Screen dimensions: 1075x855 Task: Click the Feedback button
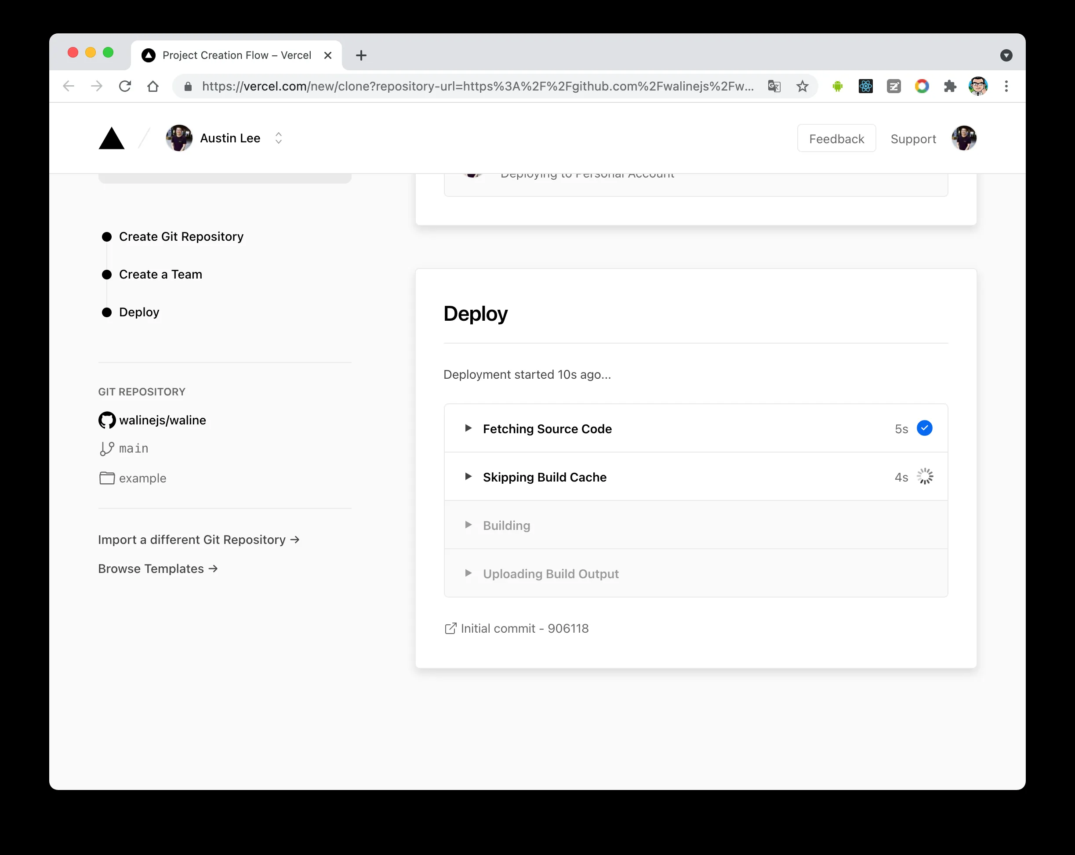click(836, 138)
